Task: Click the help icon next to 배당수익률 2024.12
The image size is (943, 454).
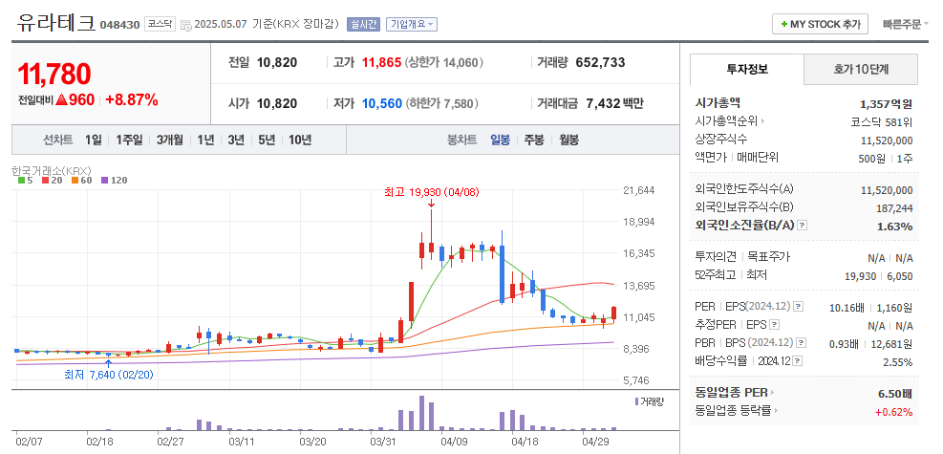Action: point(798,361)
